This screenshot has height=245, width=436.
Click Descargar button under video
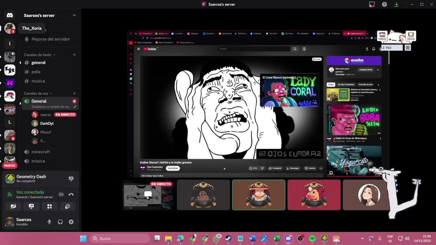pyautogui.click(x=293, y=168)
